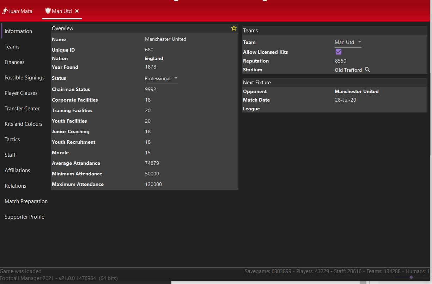432x284 pixels.
Task: Edit the Average Attendance value 74879
Action: [x=152, y=163]
